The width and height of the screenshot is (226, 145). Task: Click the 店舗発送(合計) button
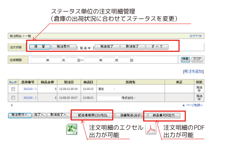pyautogui.click(x=131, y=115)
